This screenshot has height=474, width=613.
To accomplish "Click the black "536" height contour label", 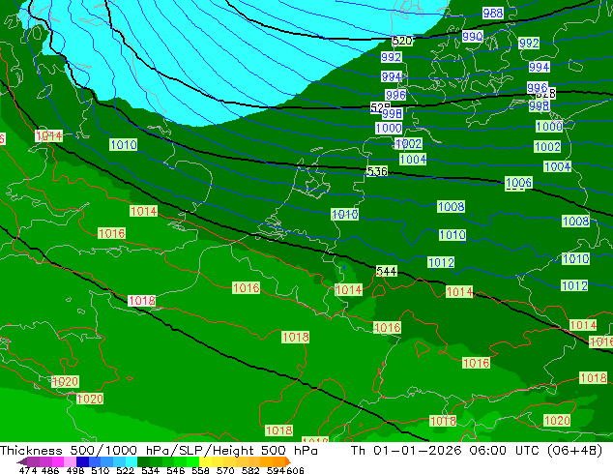I will [377, 171].
